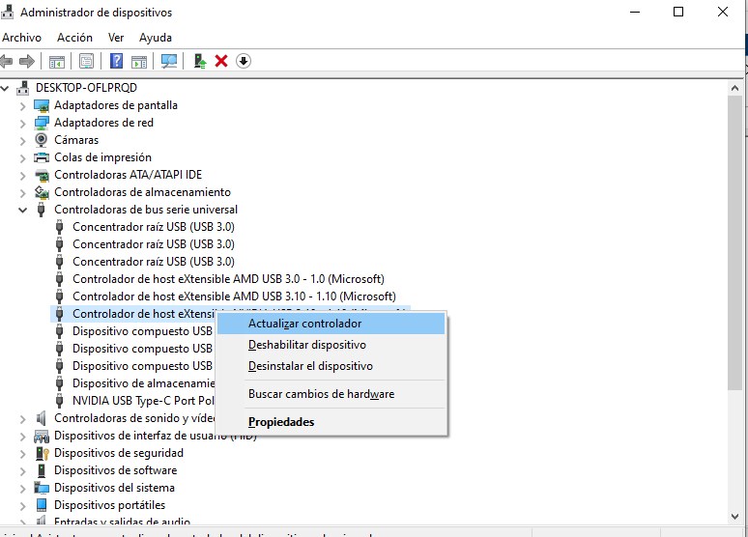The width and height of the screenshot is (748, 537).
Task: Choose Deshabilitar dispositivo in context menu
Action: [331, 345]
